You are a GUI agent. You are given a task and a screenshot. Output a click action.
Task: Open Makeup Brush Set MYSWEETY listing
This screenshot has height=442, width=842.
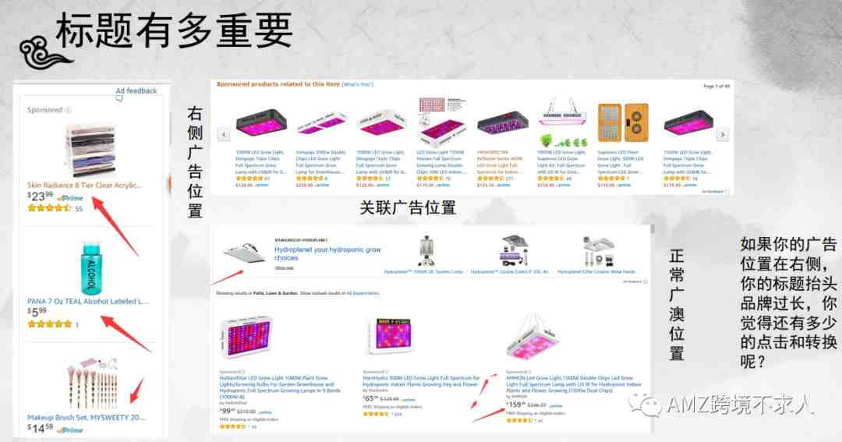tap(87, 417)
